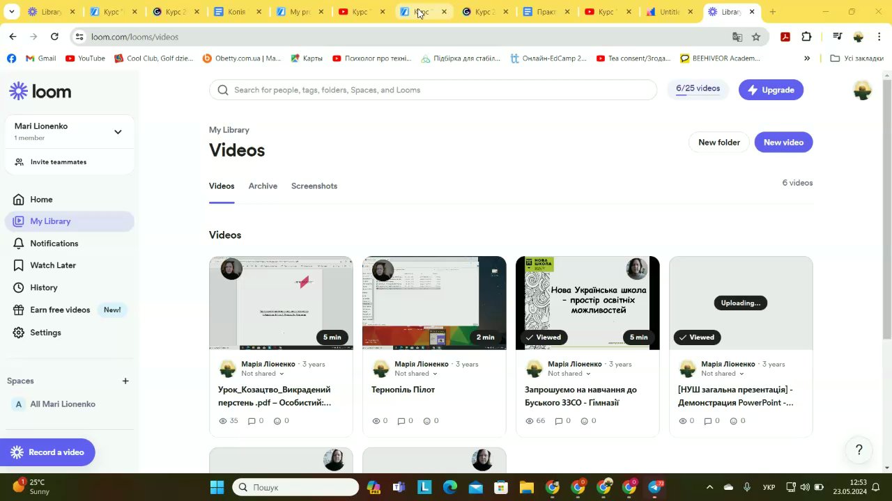Open the Урок_Козацтво video thumbnail
Screen dimensions: 892x501
[281, 303]
